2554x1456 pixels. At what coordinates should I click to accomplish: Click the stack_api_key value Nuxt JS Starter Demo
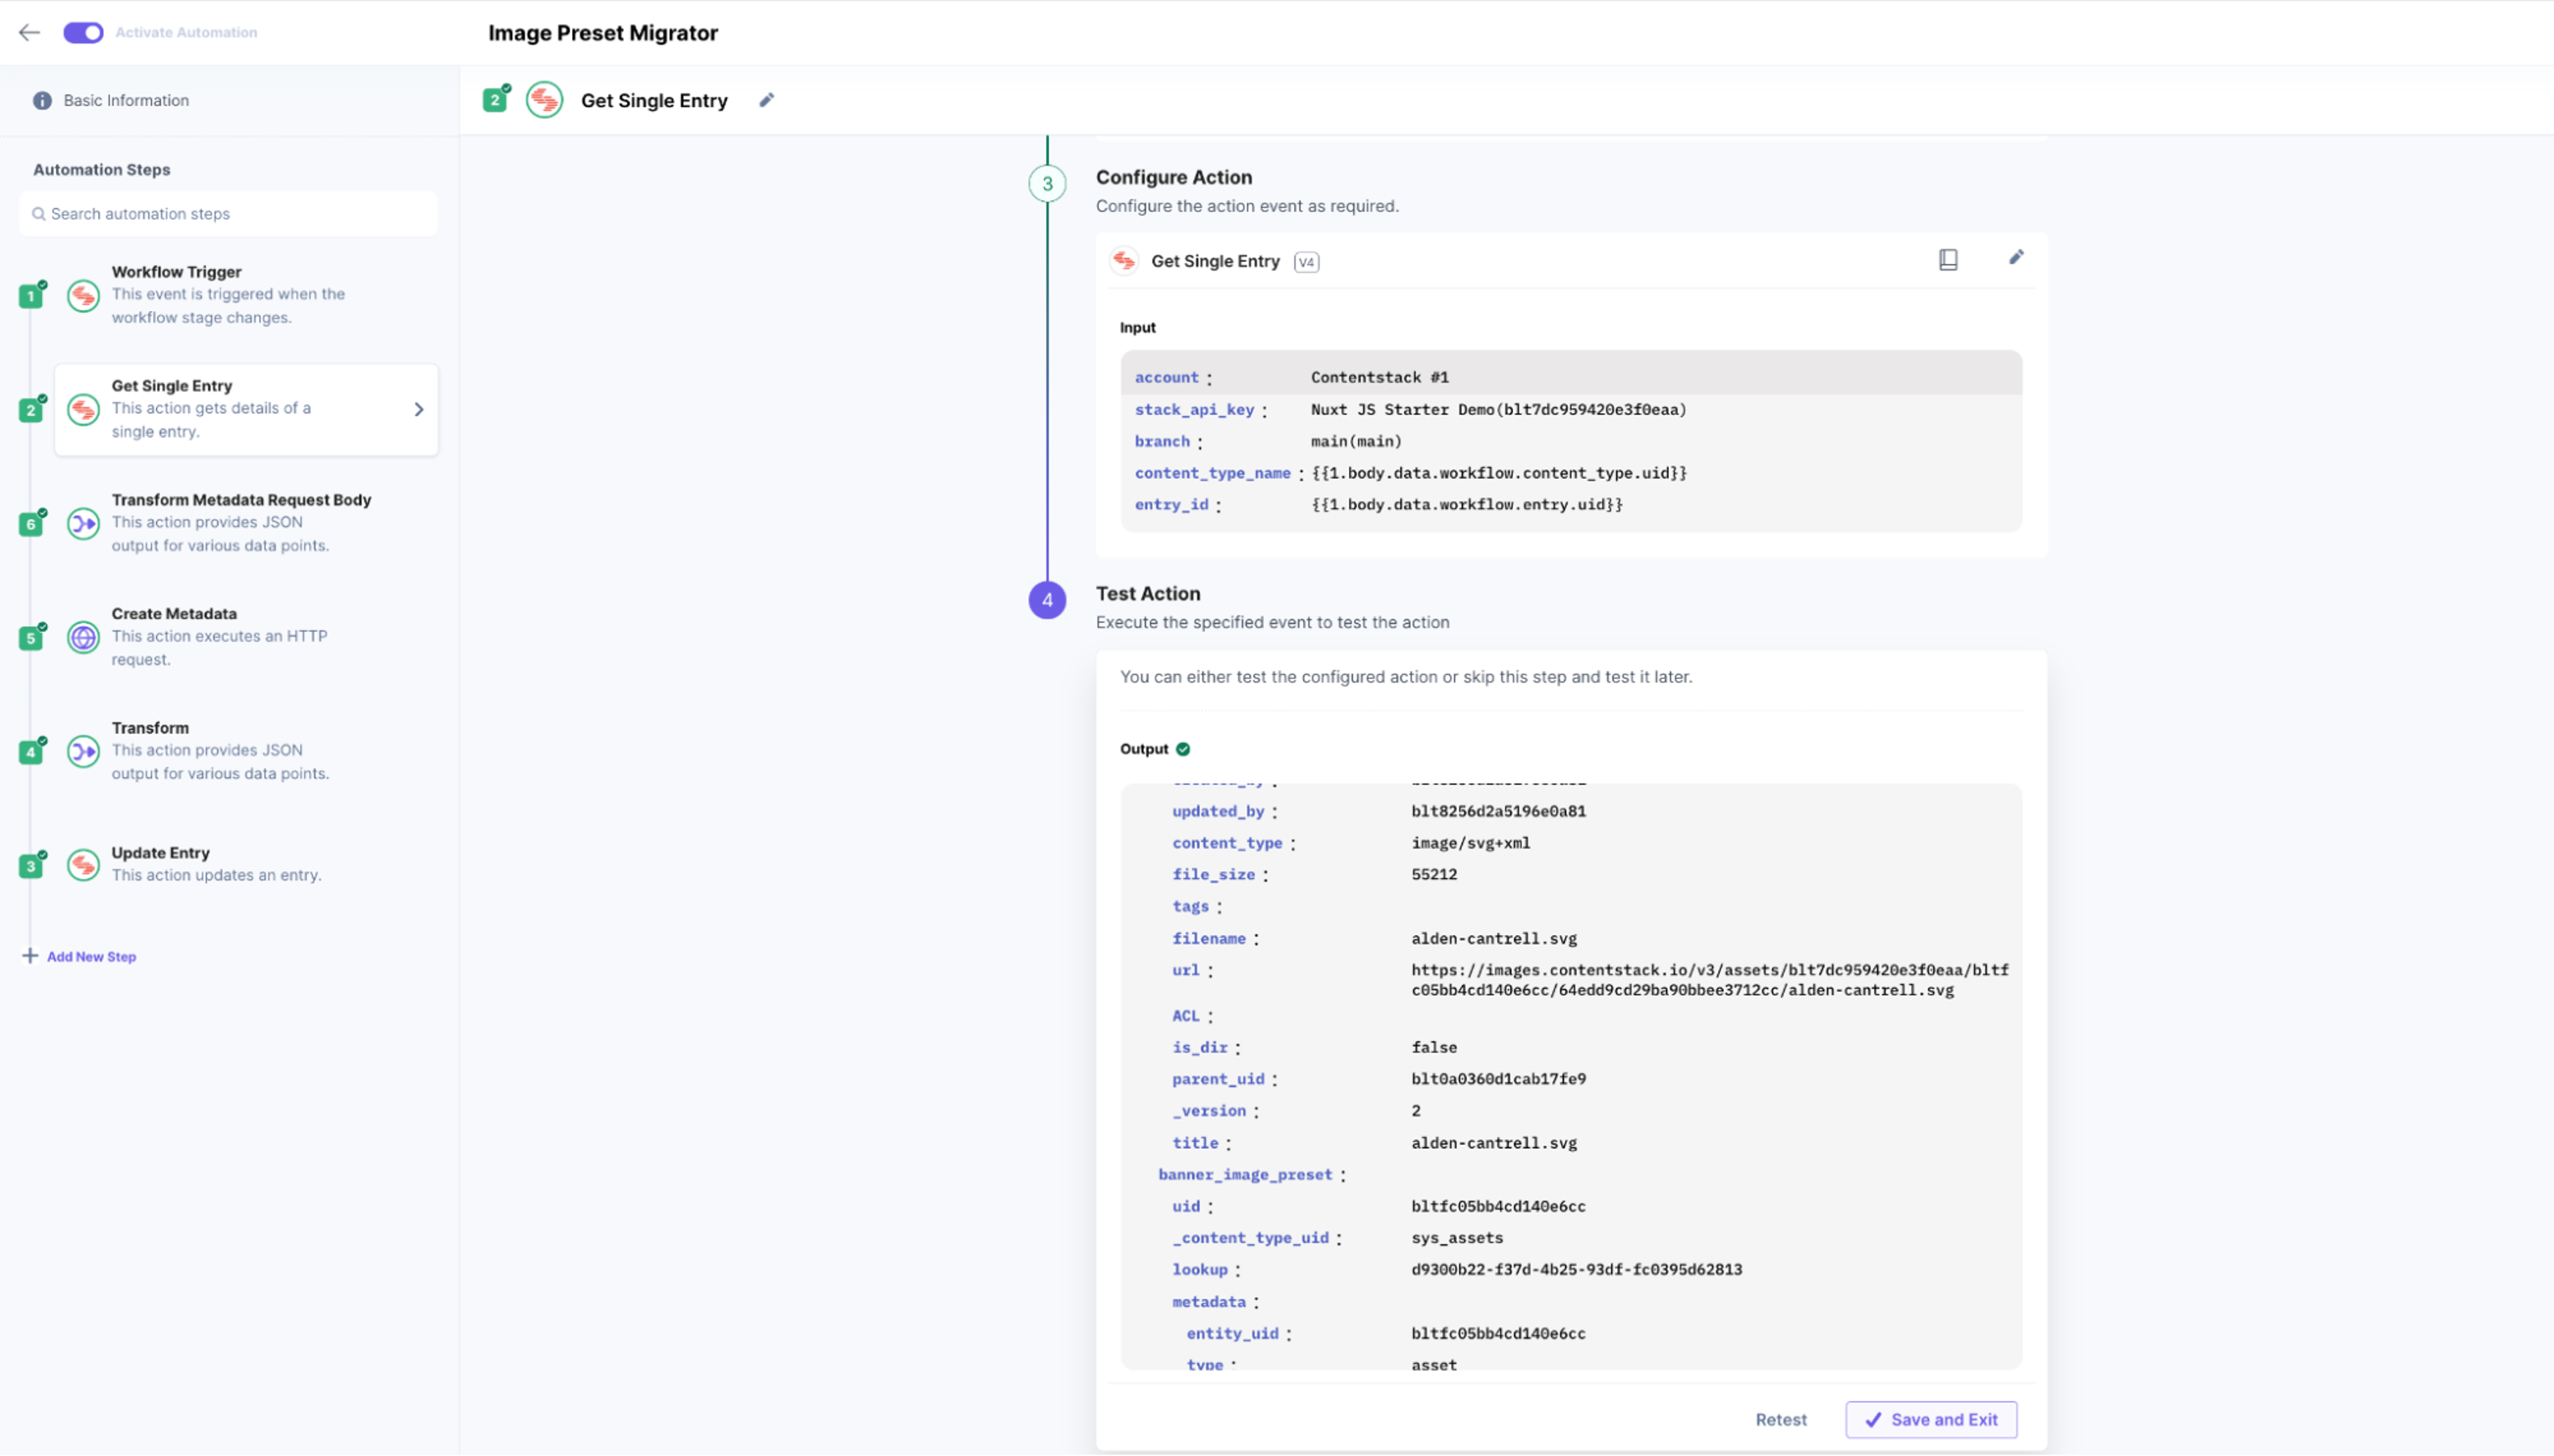click(1498, 409)
